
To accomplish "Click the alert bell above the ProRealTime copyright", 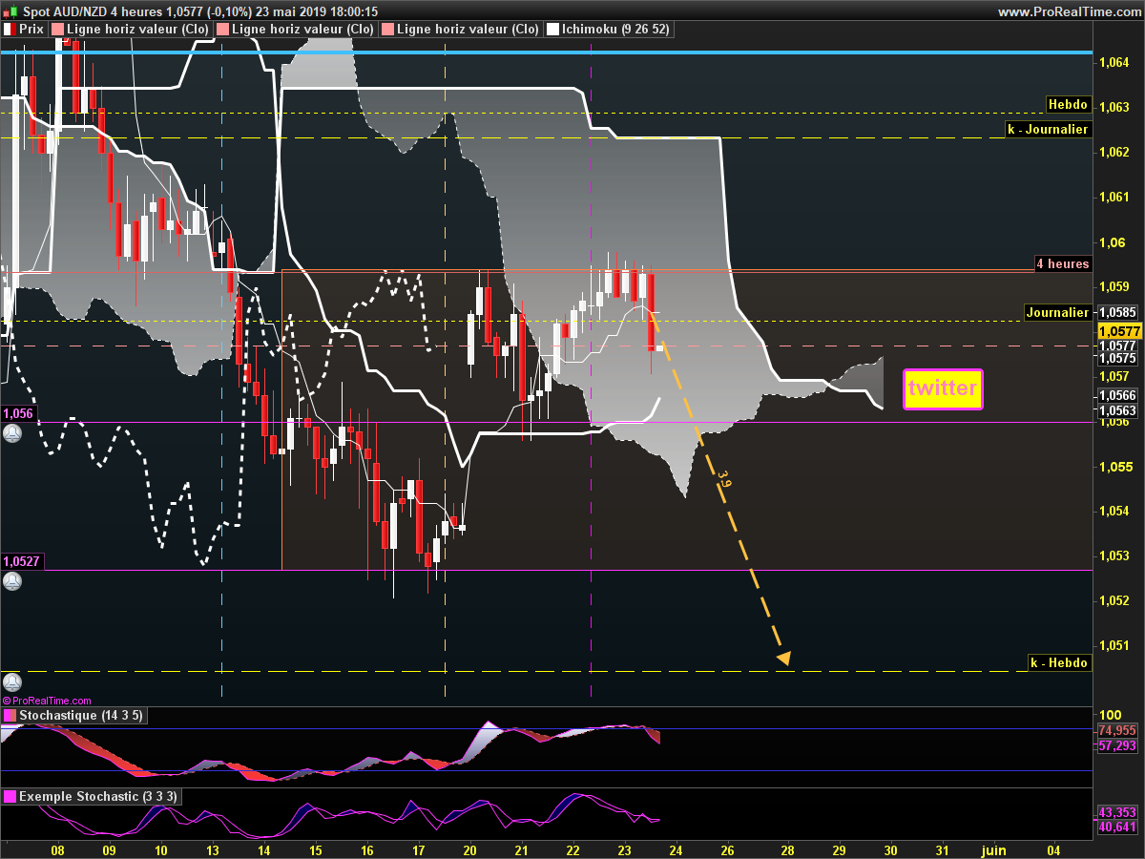I will click(x=11, y=682).
